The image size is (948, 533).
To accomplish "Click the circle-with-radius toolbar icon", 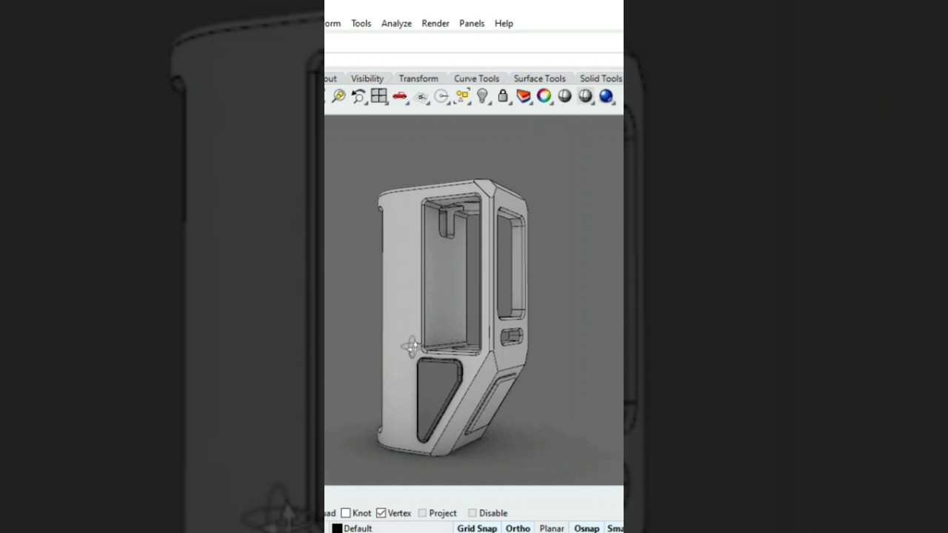I will click(441, 96).
